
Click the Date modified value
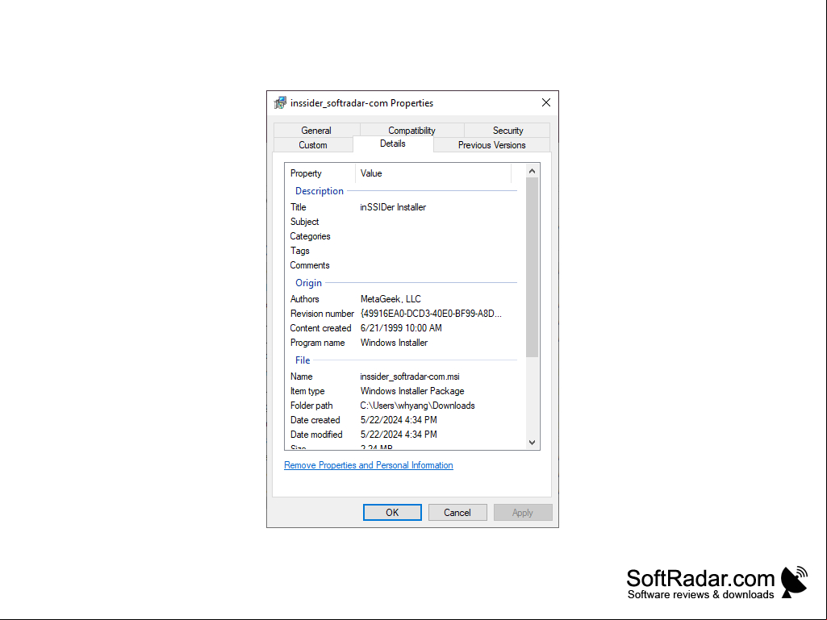pyautogui.click(x=399, y=435)
